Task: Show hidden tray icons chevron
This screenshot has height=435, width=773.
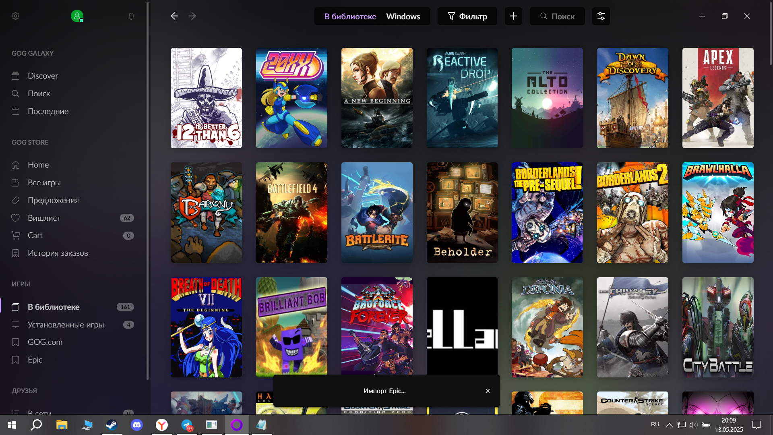Action: (x=669, y=425)
